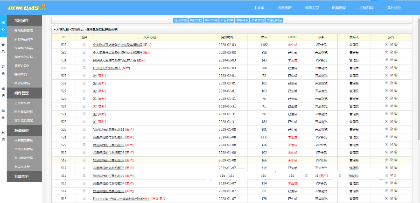Click the 我的文档 button above the list
Viewport: 420px width, 203px height.
[196, 21]
